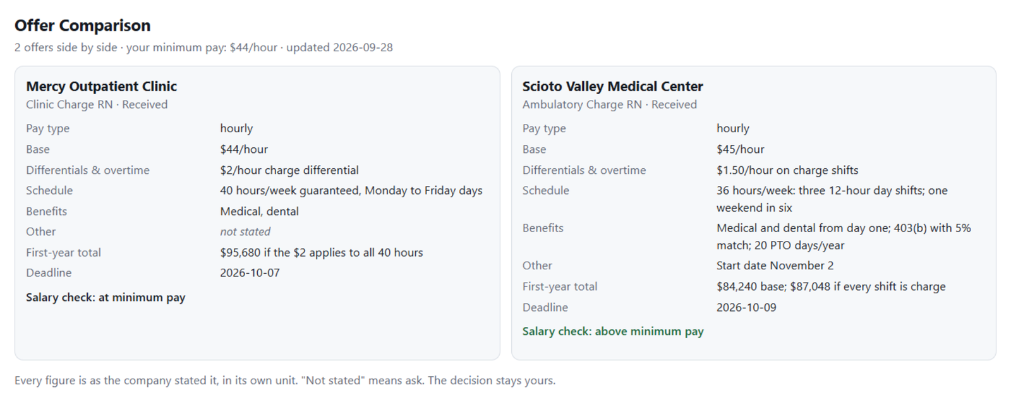Image resolution: width=1011 pixels, height=409 pixels.
Task: Click Scioto's 403(b) with 5% match benefits
Action: [x=844, y=236]
